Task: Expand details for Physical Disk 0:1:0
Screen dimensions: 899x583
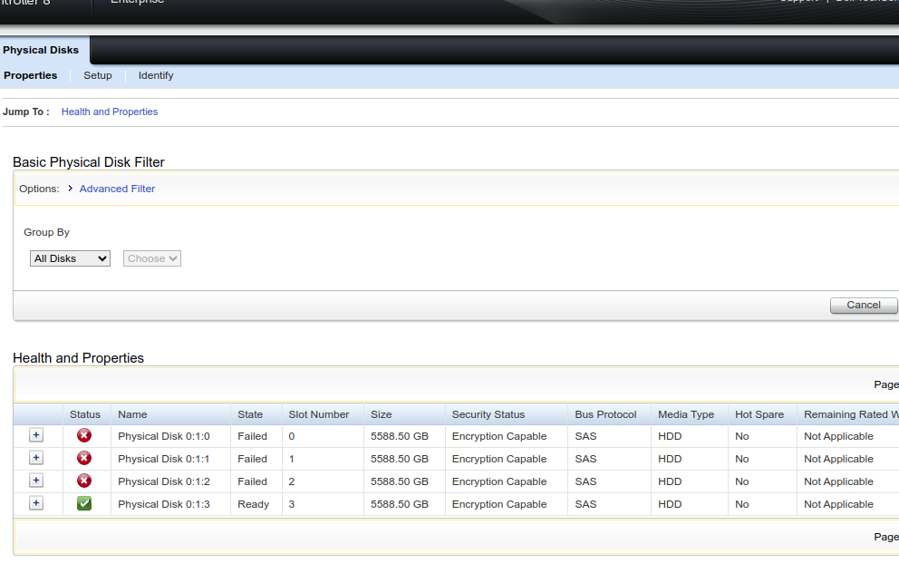Action: (x=36, y=435)
